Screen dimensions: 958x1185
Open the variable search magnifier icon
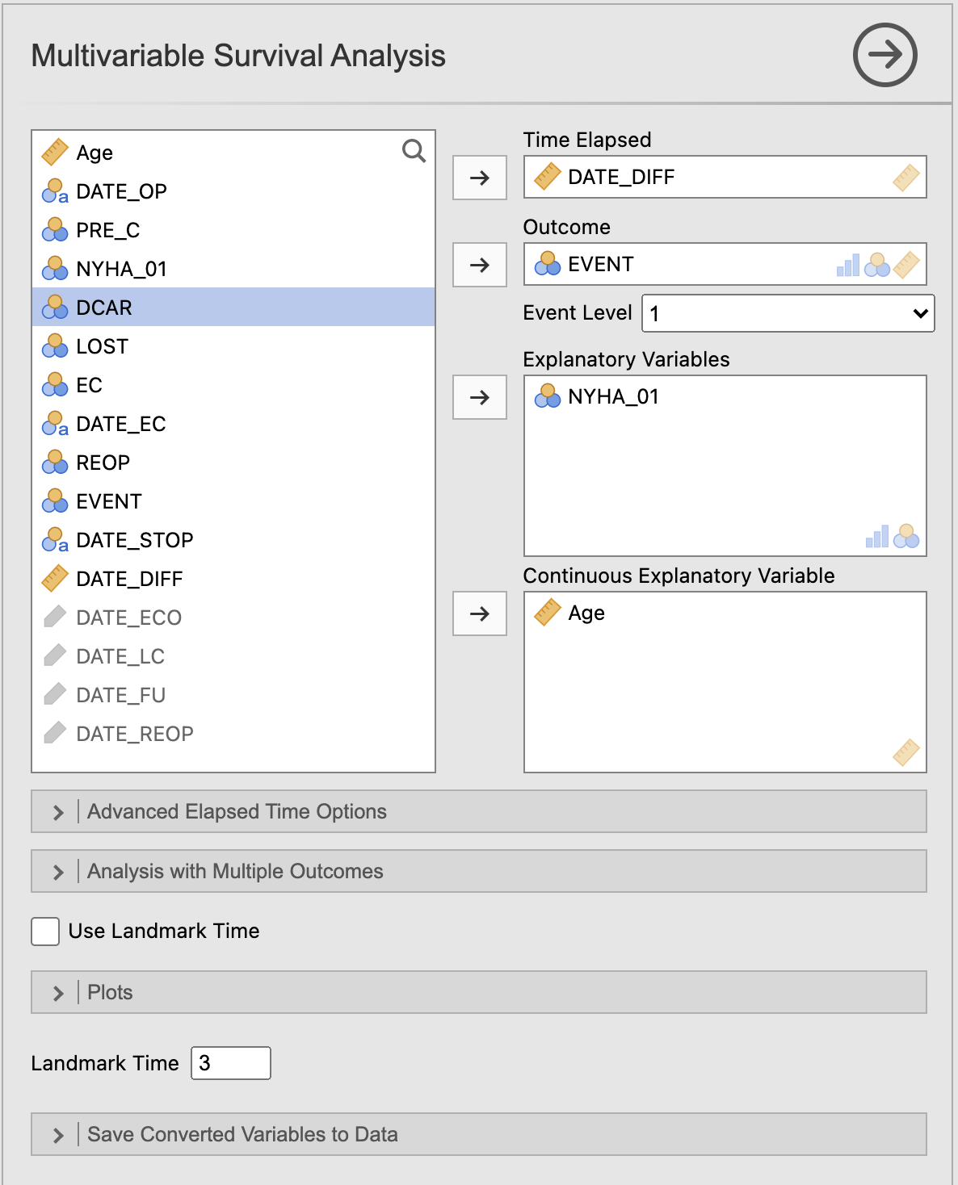(414, 151)
